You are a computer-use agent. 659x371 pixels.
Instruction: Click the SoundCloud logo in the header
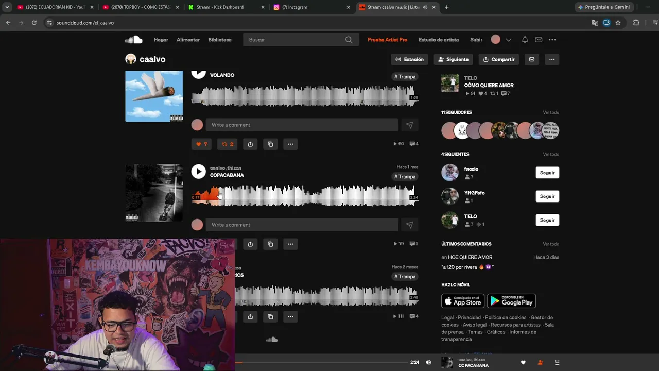[133, 40]
